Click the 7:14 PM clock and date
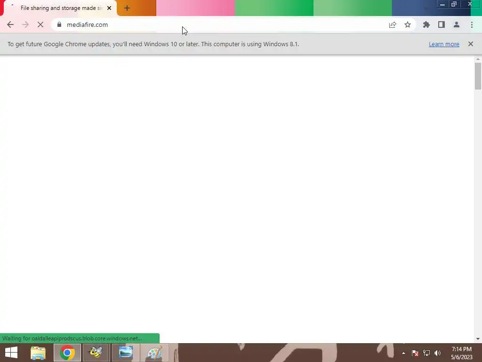Screen dimensions: 482x362 pyautogui.click(x=462, y=353)
